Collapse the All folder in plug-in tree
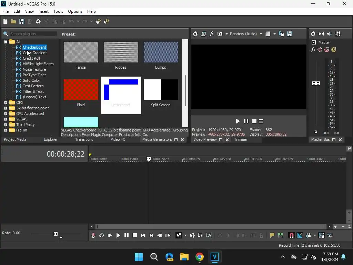353x265 pixels. pos(6,42)
